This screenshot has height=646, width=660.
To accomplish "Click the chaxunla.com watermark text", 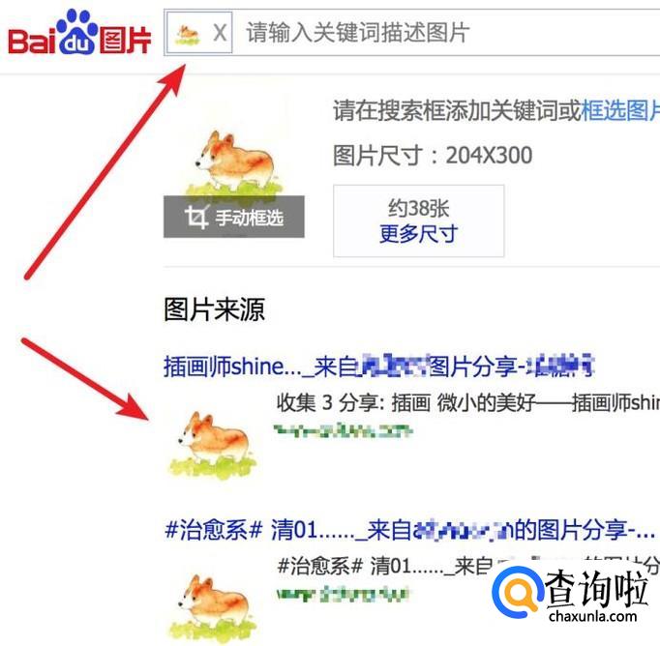I will pyautogui.click(x=592, y=617).
